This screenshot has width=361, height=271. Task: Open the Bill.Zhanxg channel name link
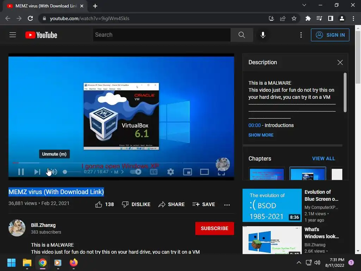tap(43, 225)
